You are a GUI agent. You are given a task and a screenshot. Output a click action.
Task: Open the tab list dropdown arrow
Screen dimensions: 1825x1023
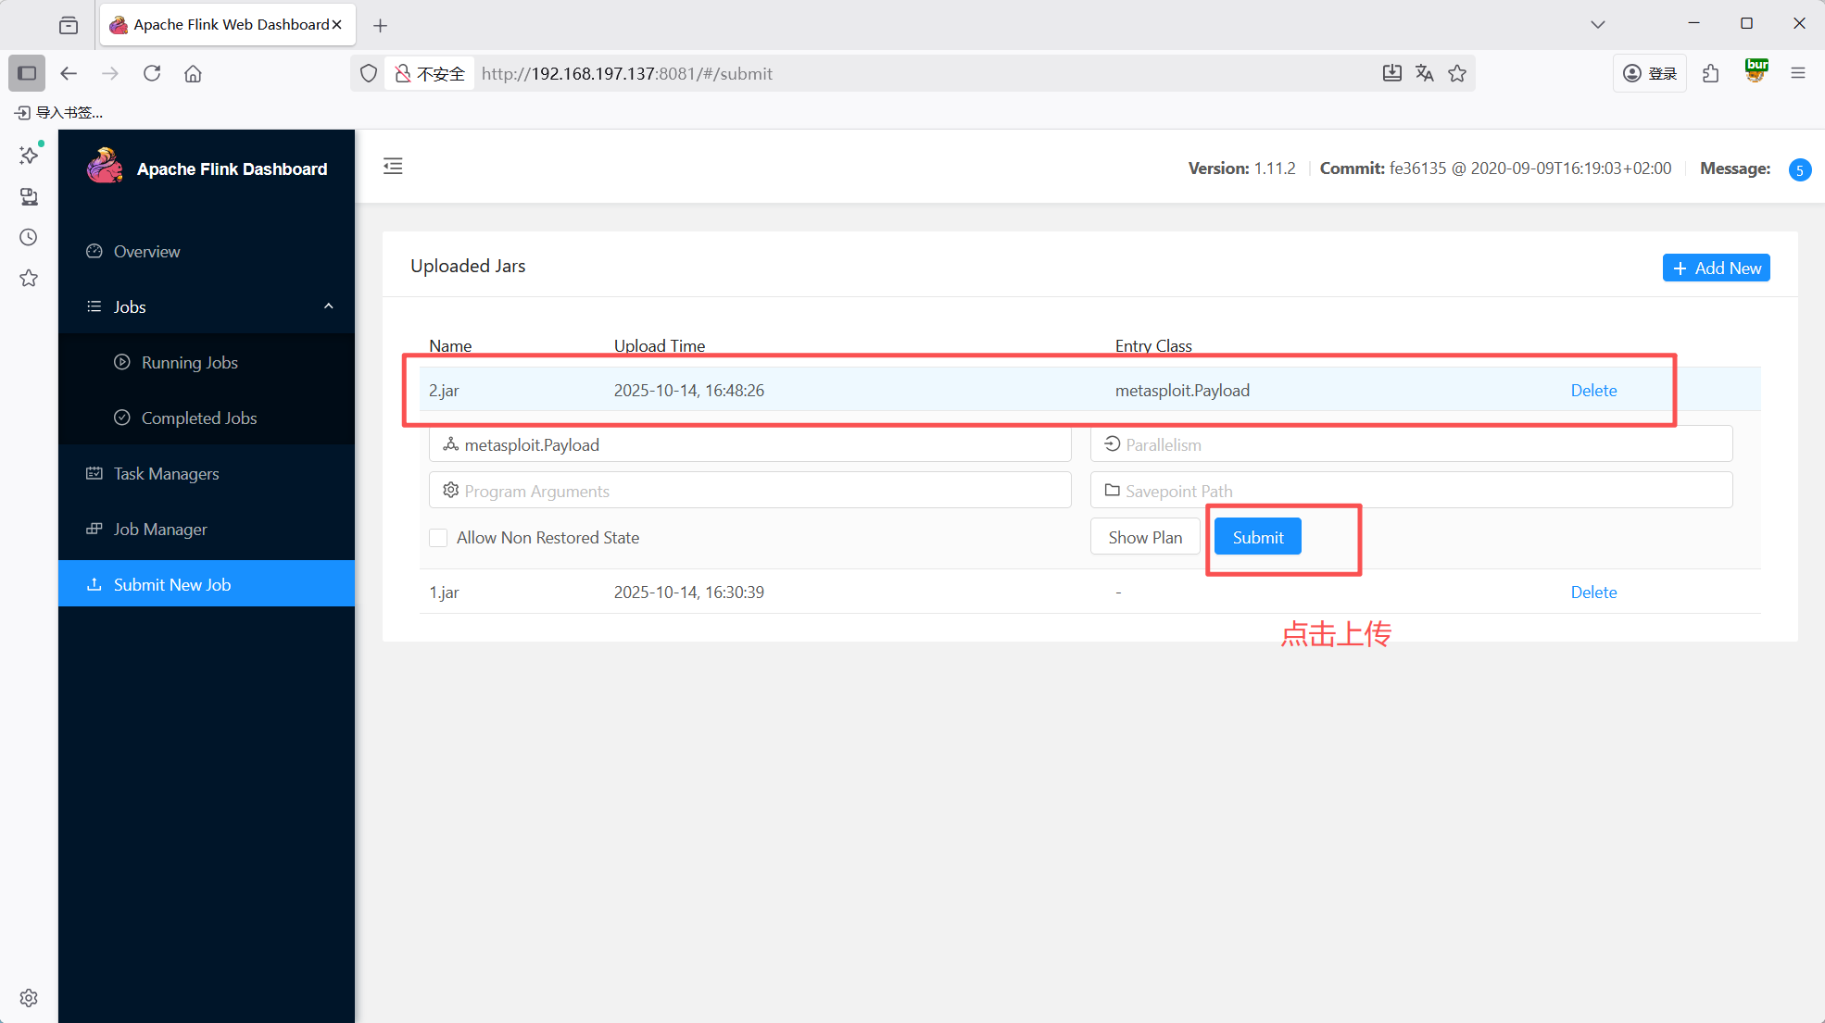pyautogui.click(x=1597, y=24)
